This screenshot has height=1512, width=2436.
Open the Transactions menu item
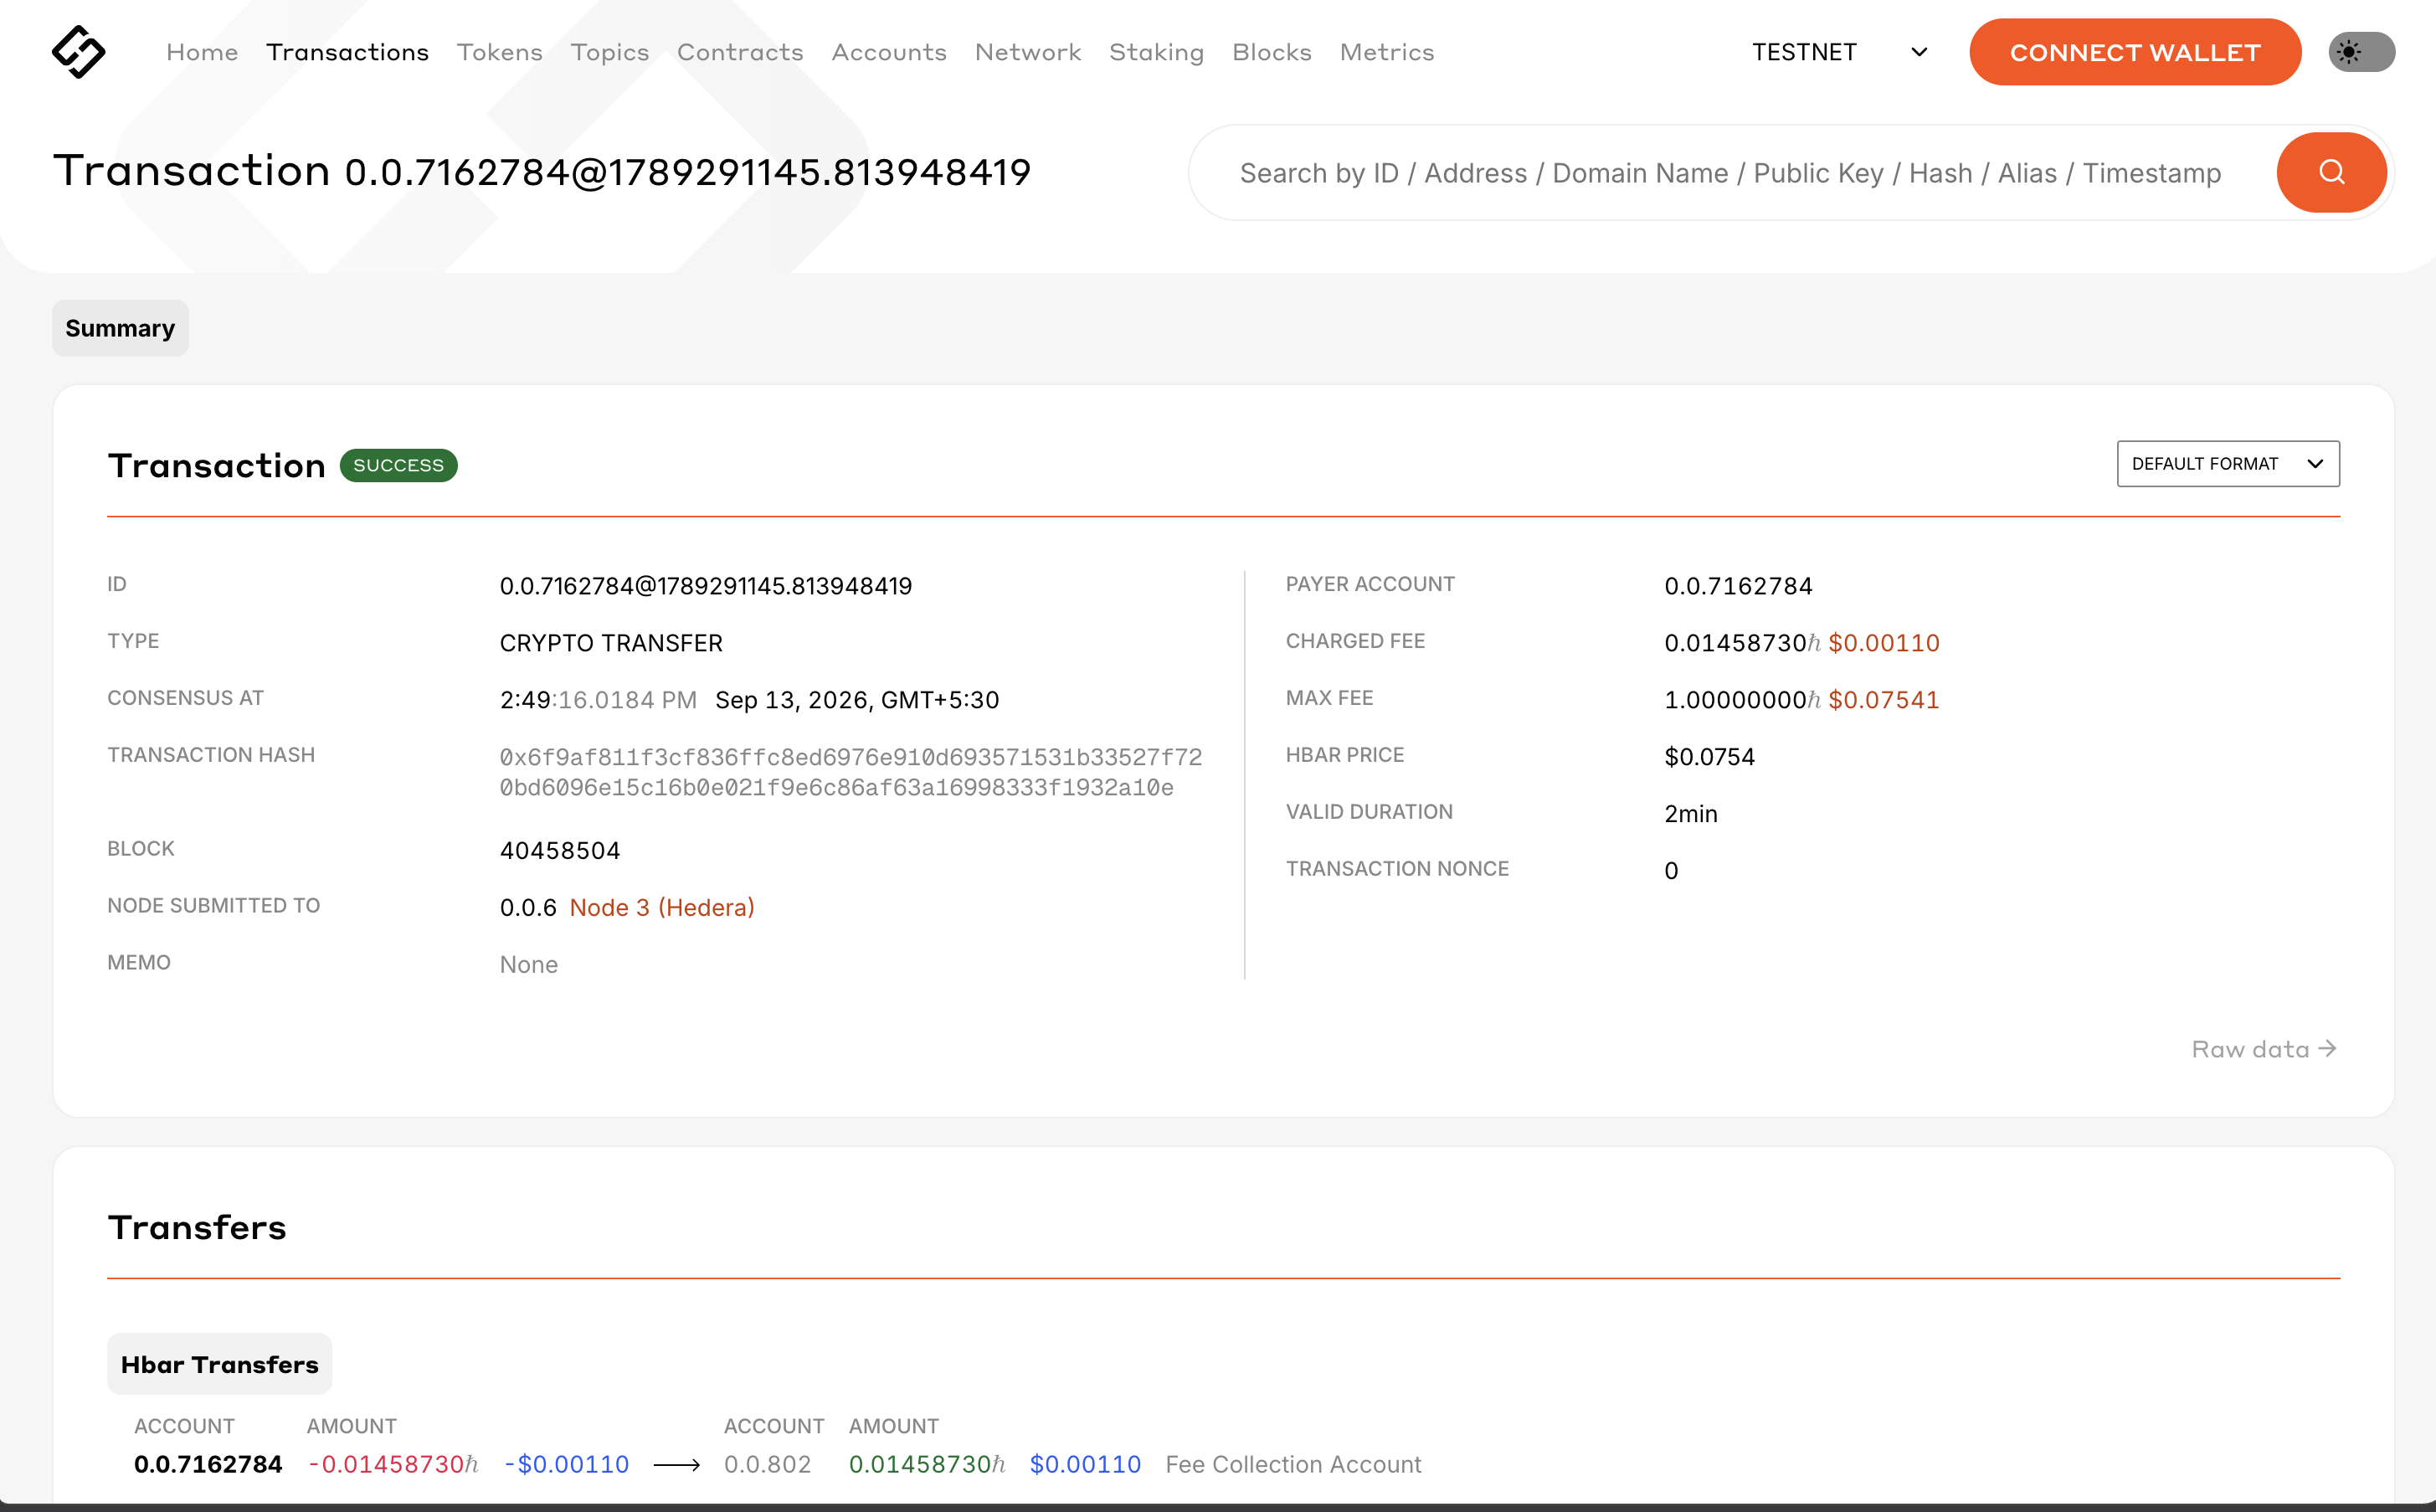point(347,52)
